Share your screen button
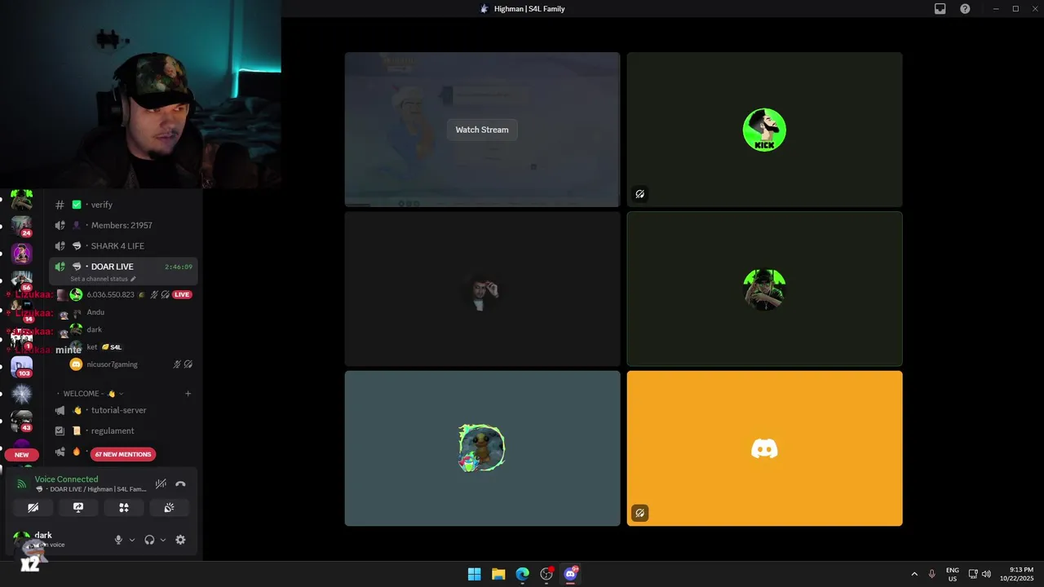This screenshot has width=1044, height=587. [78, 507]
